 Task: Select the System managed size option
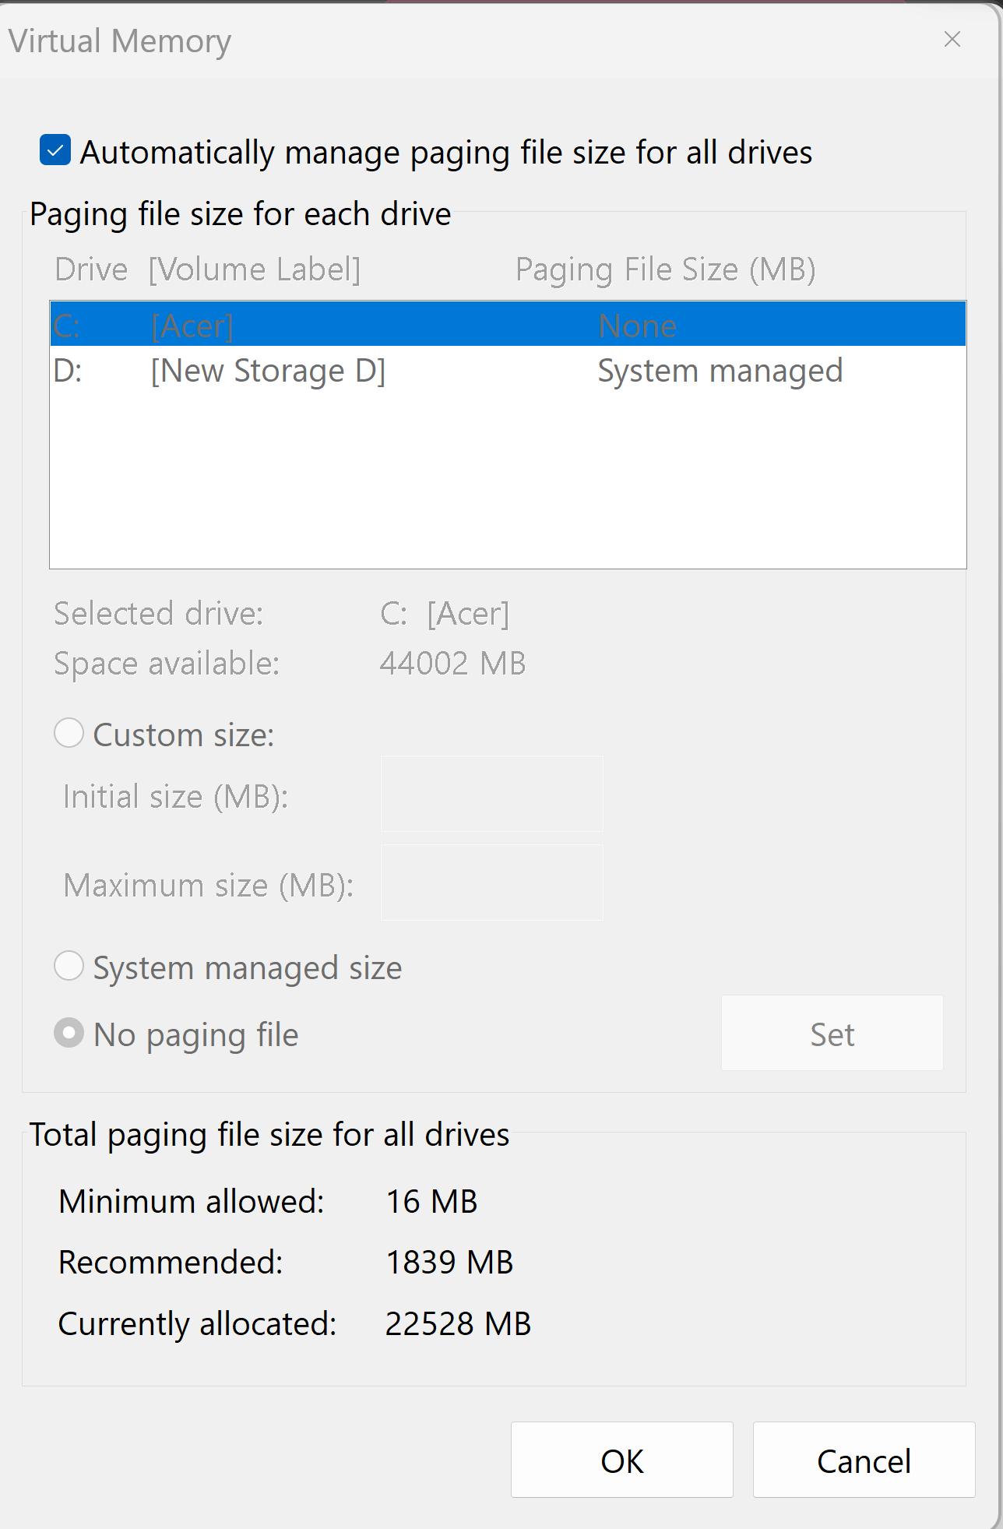point(69,967)
